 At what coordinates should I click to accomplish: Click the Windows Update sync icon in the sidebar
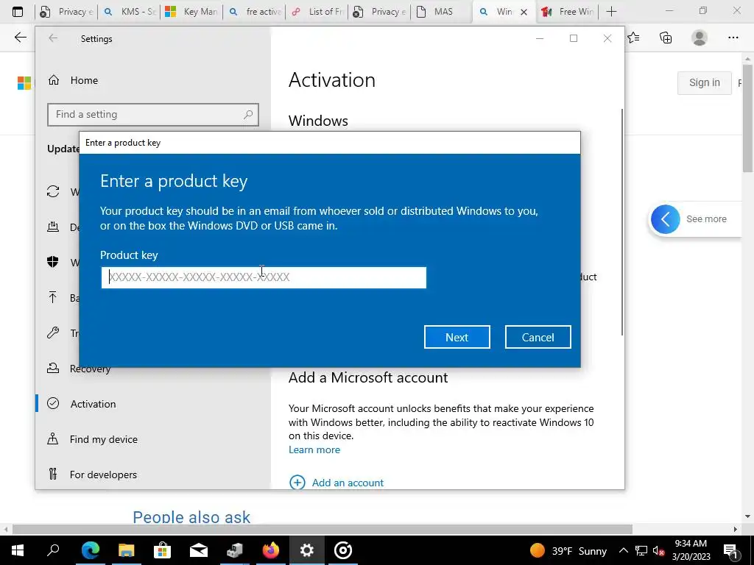pos(53,192)
